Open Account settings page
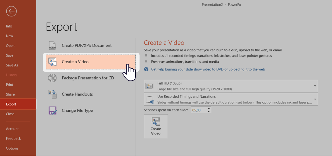 tap(12, 129)
